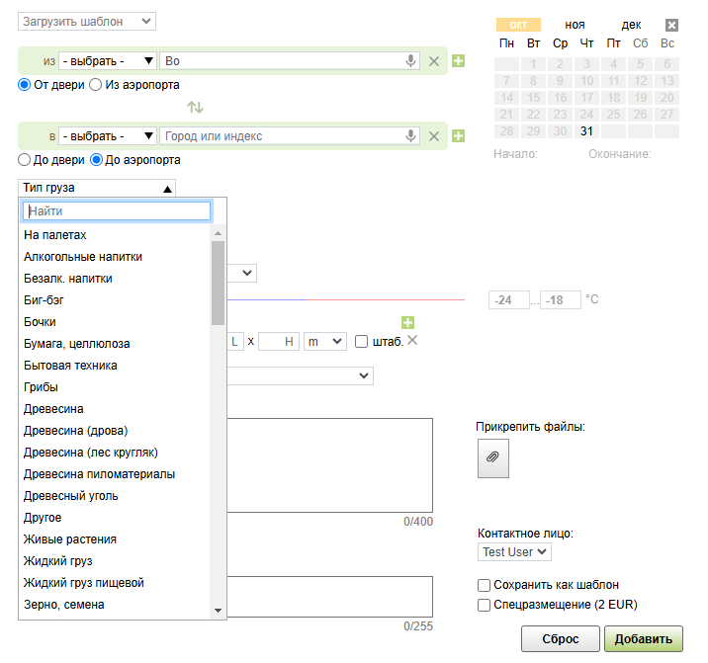The height and width of the screenshot is (663, 708).
Task: Add another origin point with green plus
Action: coord(458,61)
